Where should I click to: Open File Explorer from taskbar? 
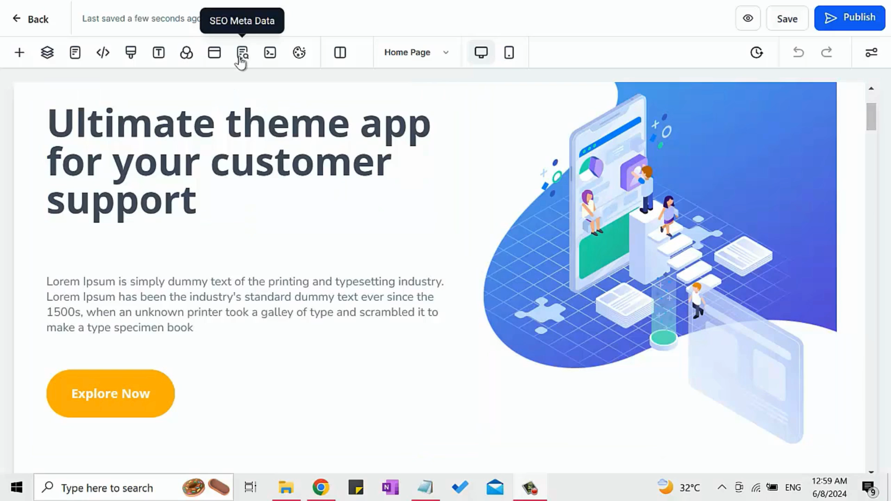(286, 488)
